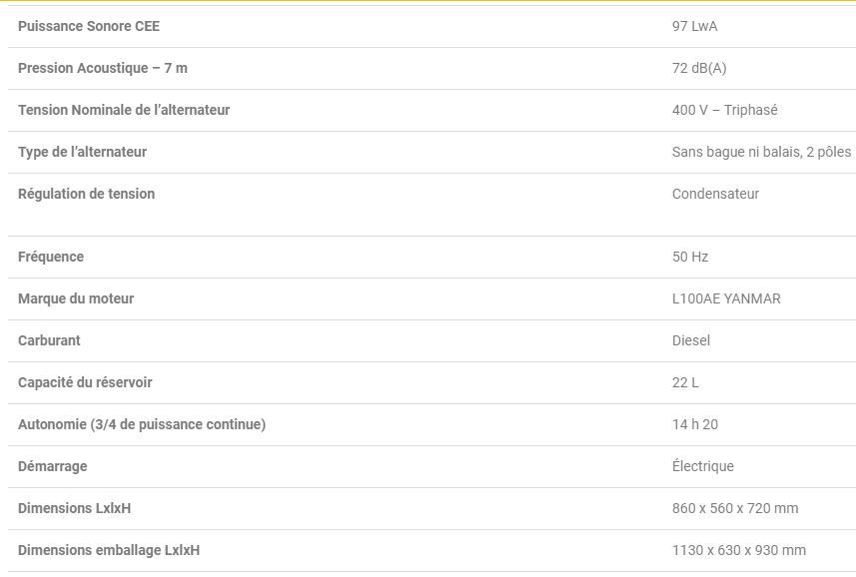Click the "Dimensions emballage LxlxH" label
Image resolution: width=856 pixels, height=577 pixels.
[108, 550]
